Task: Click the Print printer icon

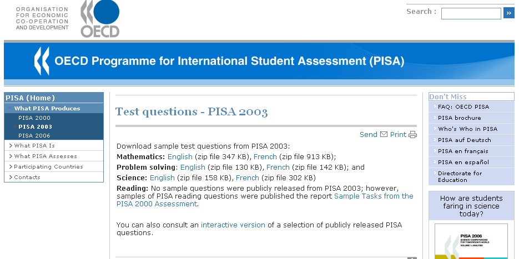Action: coord(412,135)
